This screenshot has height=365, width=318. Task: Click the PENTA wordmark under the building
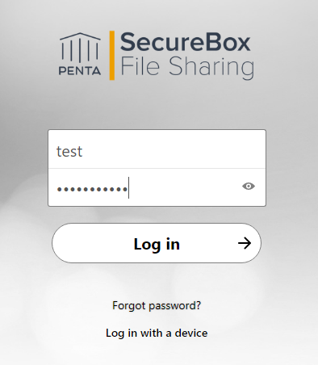[80, 71]
